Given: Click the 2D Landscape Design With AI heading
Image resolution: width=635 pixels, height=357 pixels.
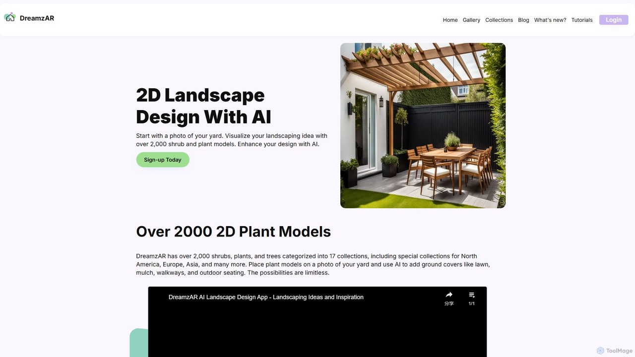Looking at the screenshot, I should [x=203, y=106].
